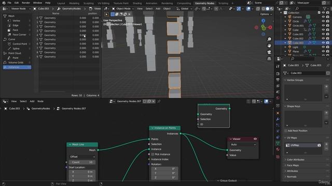Image resolution: width=332 pixels, height=186 pixels.
Task: Open the viewport Object menu
Action: pos(167,9)
